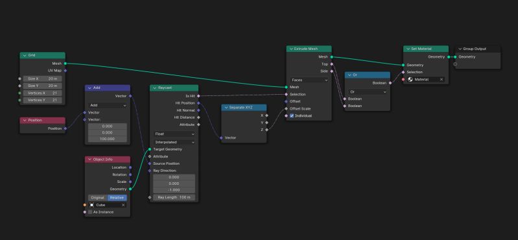Click the material sphere icon in Set Material

(x=410, y=79)
